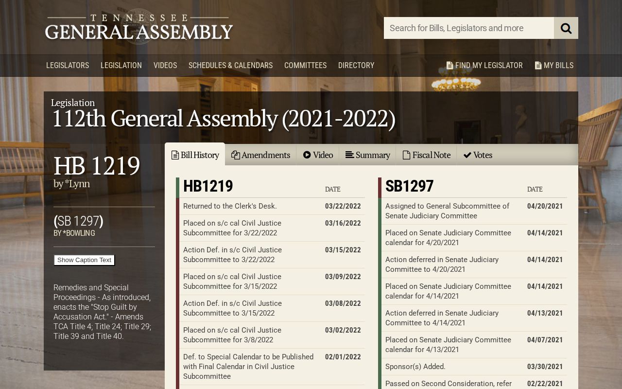Open Schedules & Calendars menu
This screenshot has height=389, width=622.
[230, 66]
